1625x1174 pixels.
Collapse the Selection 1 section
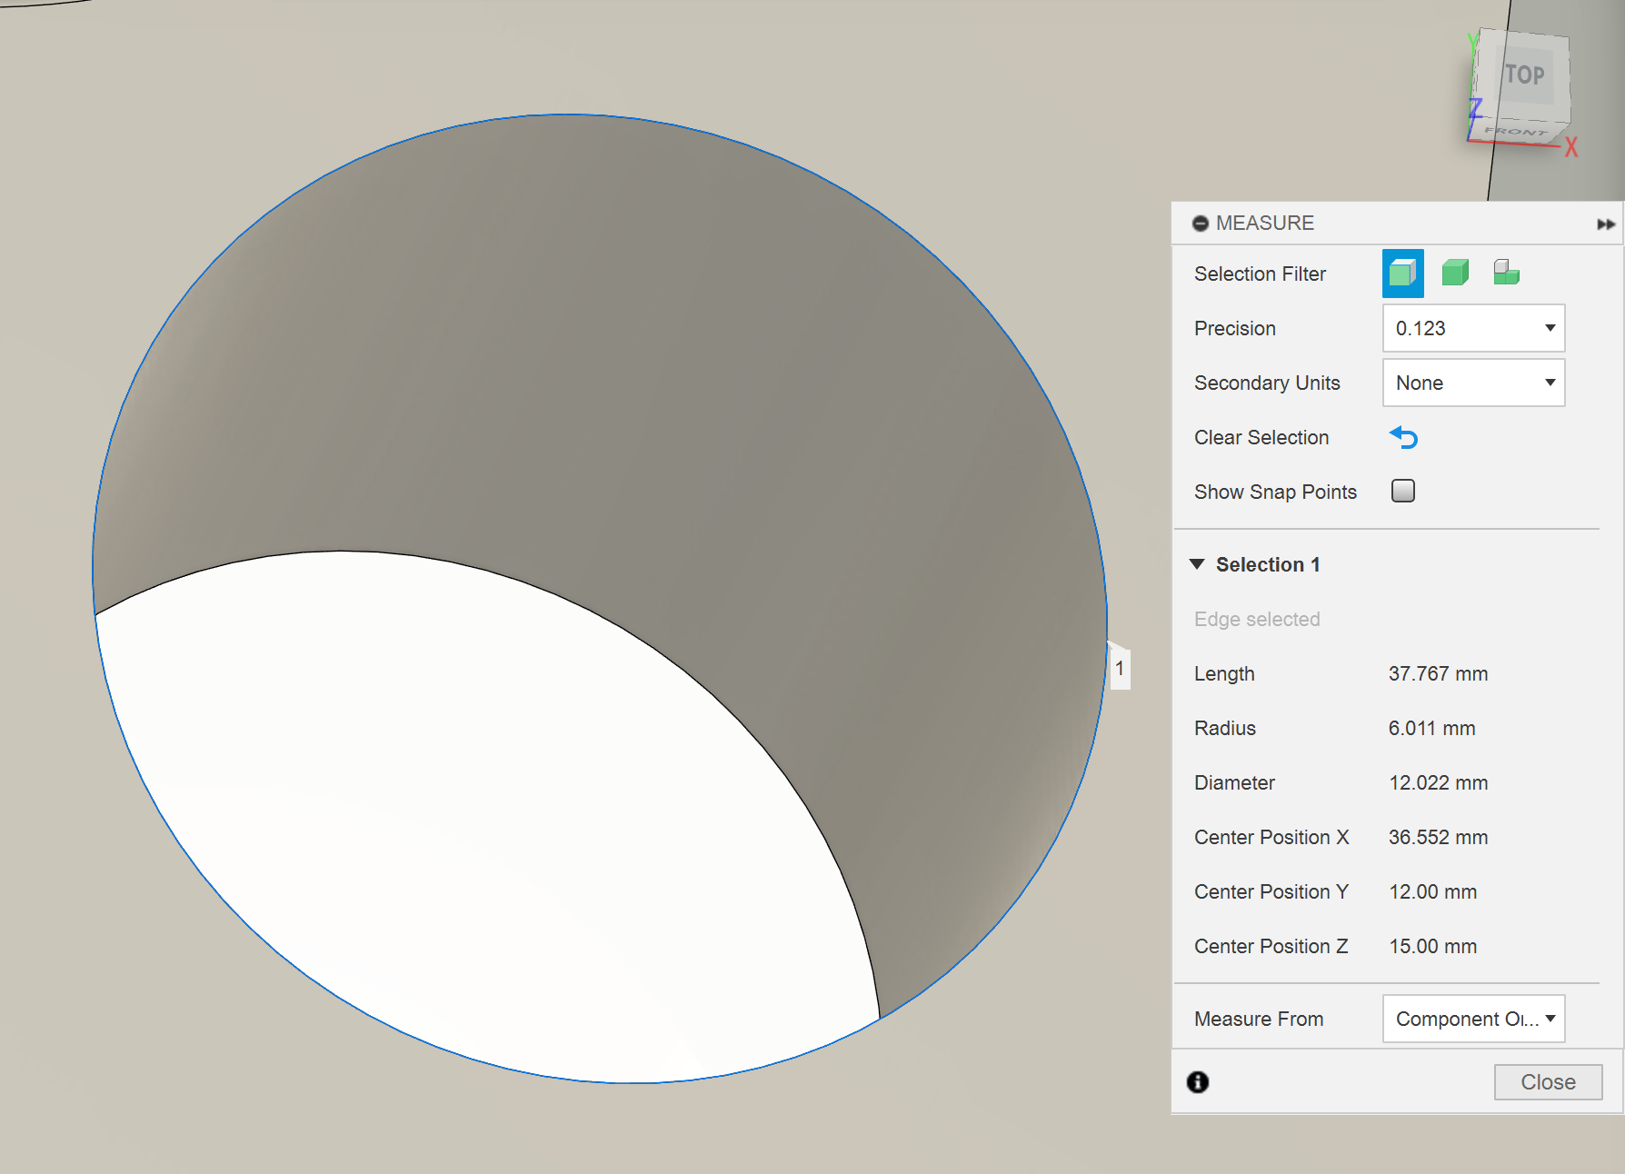[1197, 565]
